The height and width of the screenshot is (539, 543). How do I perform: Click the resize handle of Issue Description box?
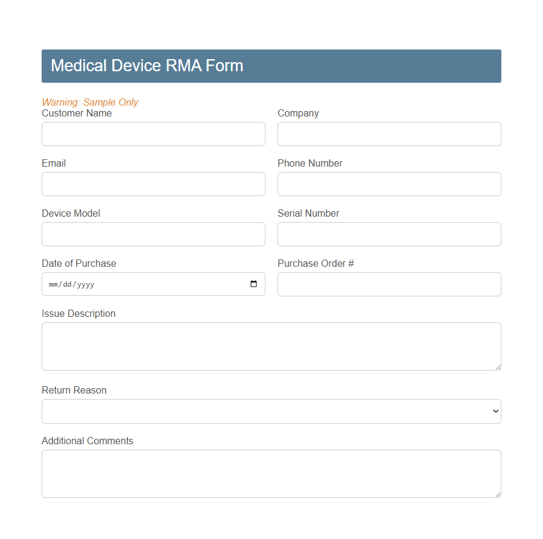click(498, 367)
